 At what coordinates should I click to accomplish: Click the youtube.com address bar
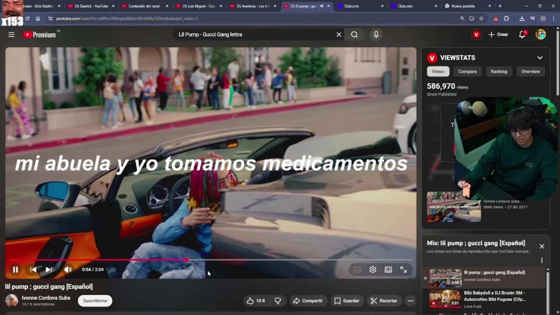pyautogui.click(x=254, y=18)
